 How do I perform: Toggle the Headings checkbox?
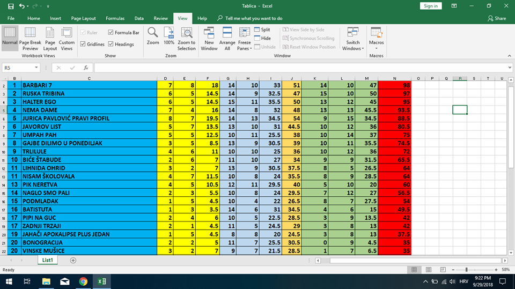111,45
